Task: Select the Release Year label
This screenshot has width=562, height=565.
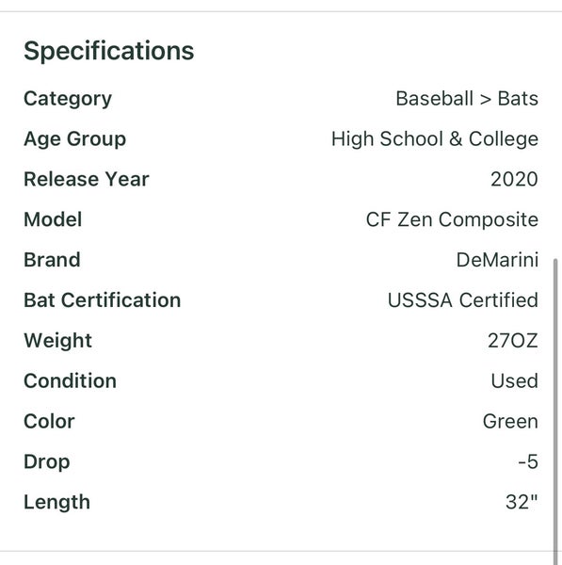Action: tap(87, 179)
